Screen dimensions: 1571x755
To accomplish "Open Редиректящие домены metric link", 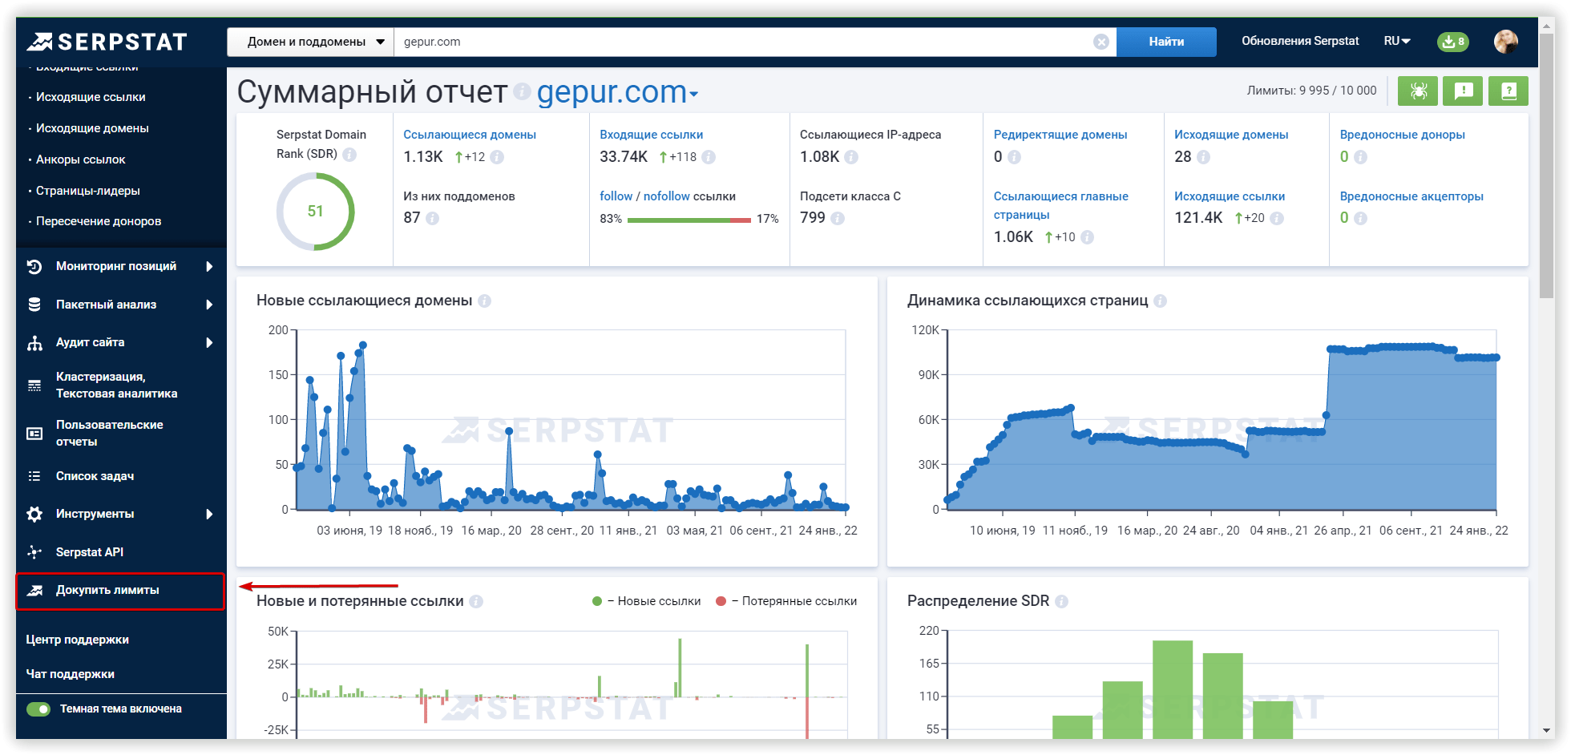I will click(1060, 135).
